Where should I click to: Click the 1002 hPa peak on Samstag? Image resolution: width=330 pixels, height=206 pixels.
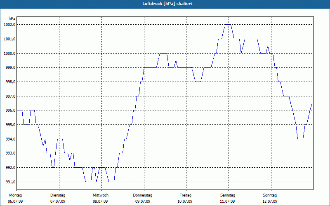(x=228, y=25)
